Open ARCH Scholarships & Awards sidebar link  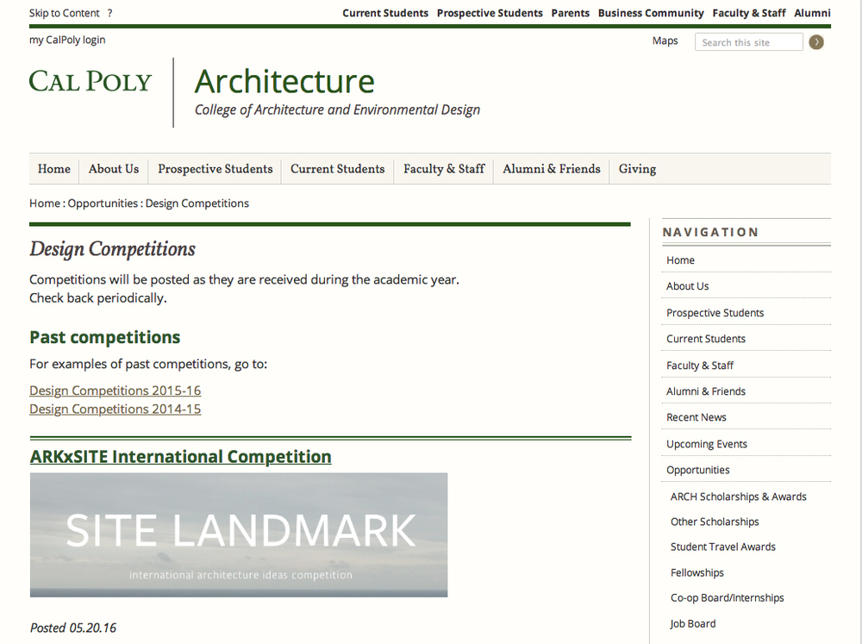[x=739, y=497]
